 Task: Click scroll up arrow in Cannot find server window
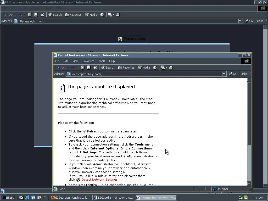coord(249,80)
